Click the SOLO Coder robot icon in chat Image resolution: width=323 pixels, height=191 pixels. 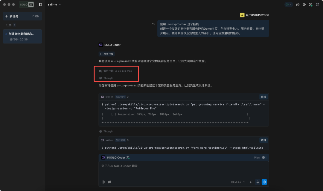tap(100, 45)
